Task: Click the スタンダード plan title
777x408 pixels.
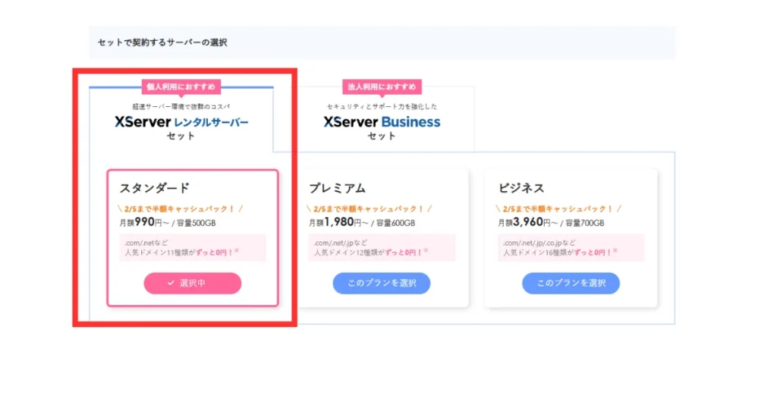Action: pyautogui.click(x=154, y=188)
